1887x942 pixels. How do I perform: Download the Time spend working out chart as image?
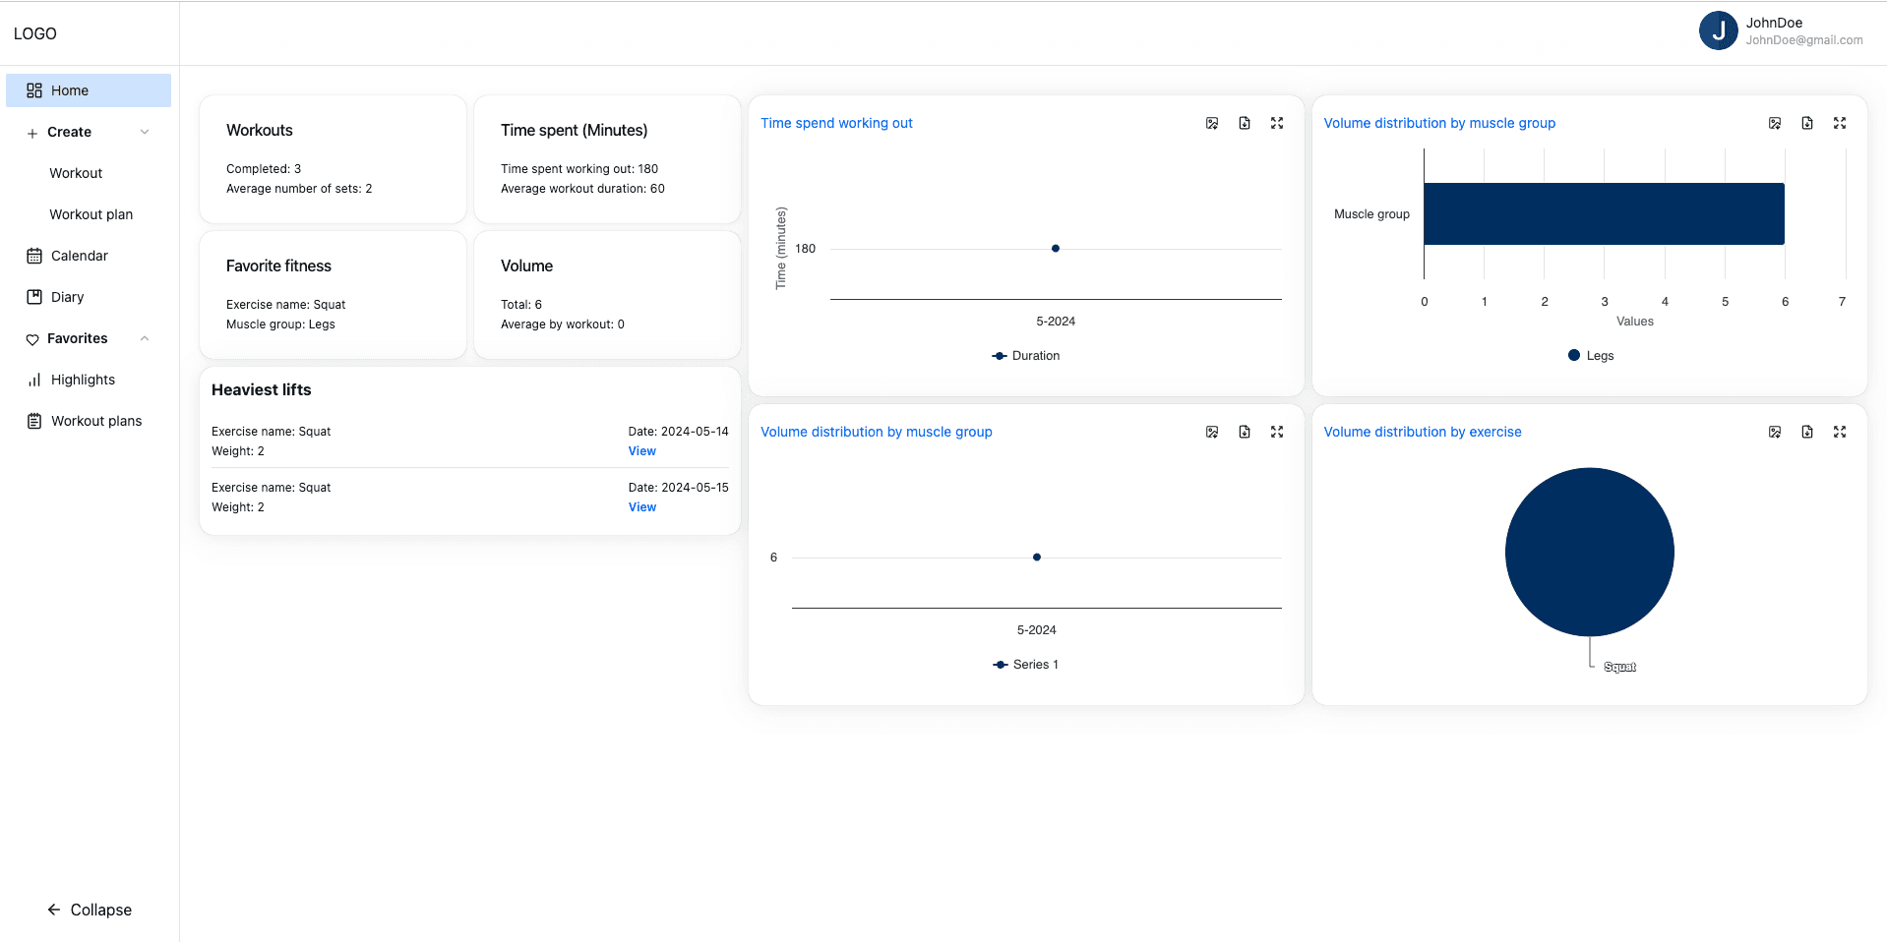pyautogui.click(x=1211, y=123)
